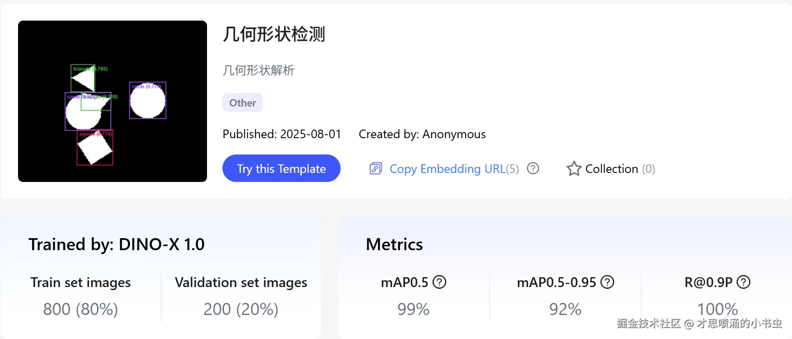
Task: Click the R@0.9P metric label
Action: pos(709,282)
